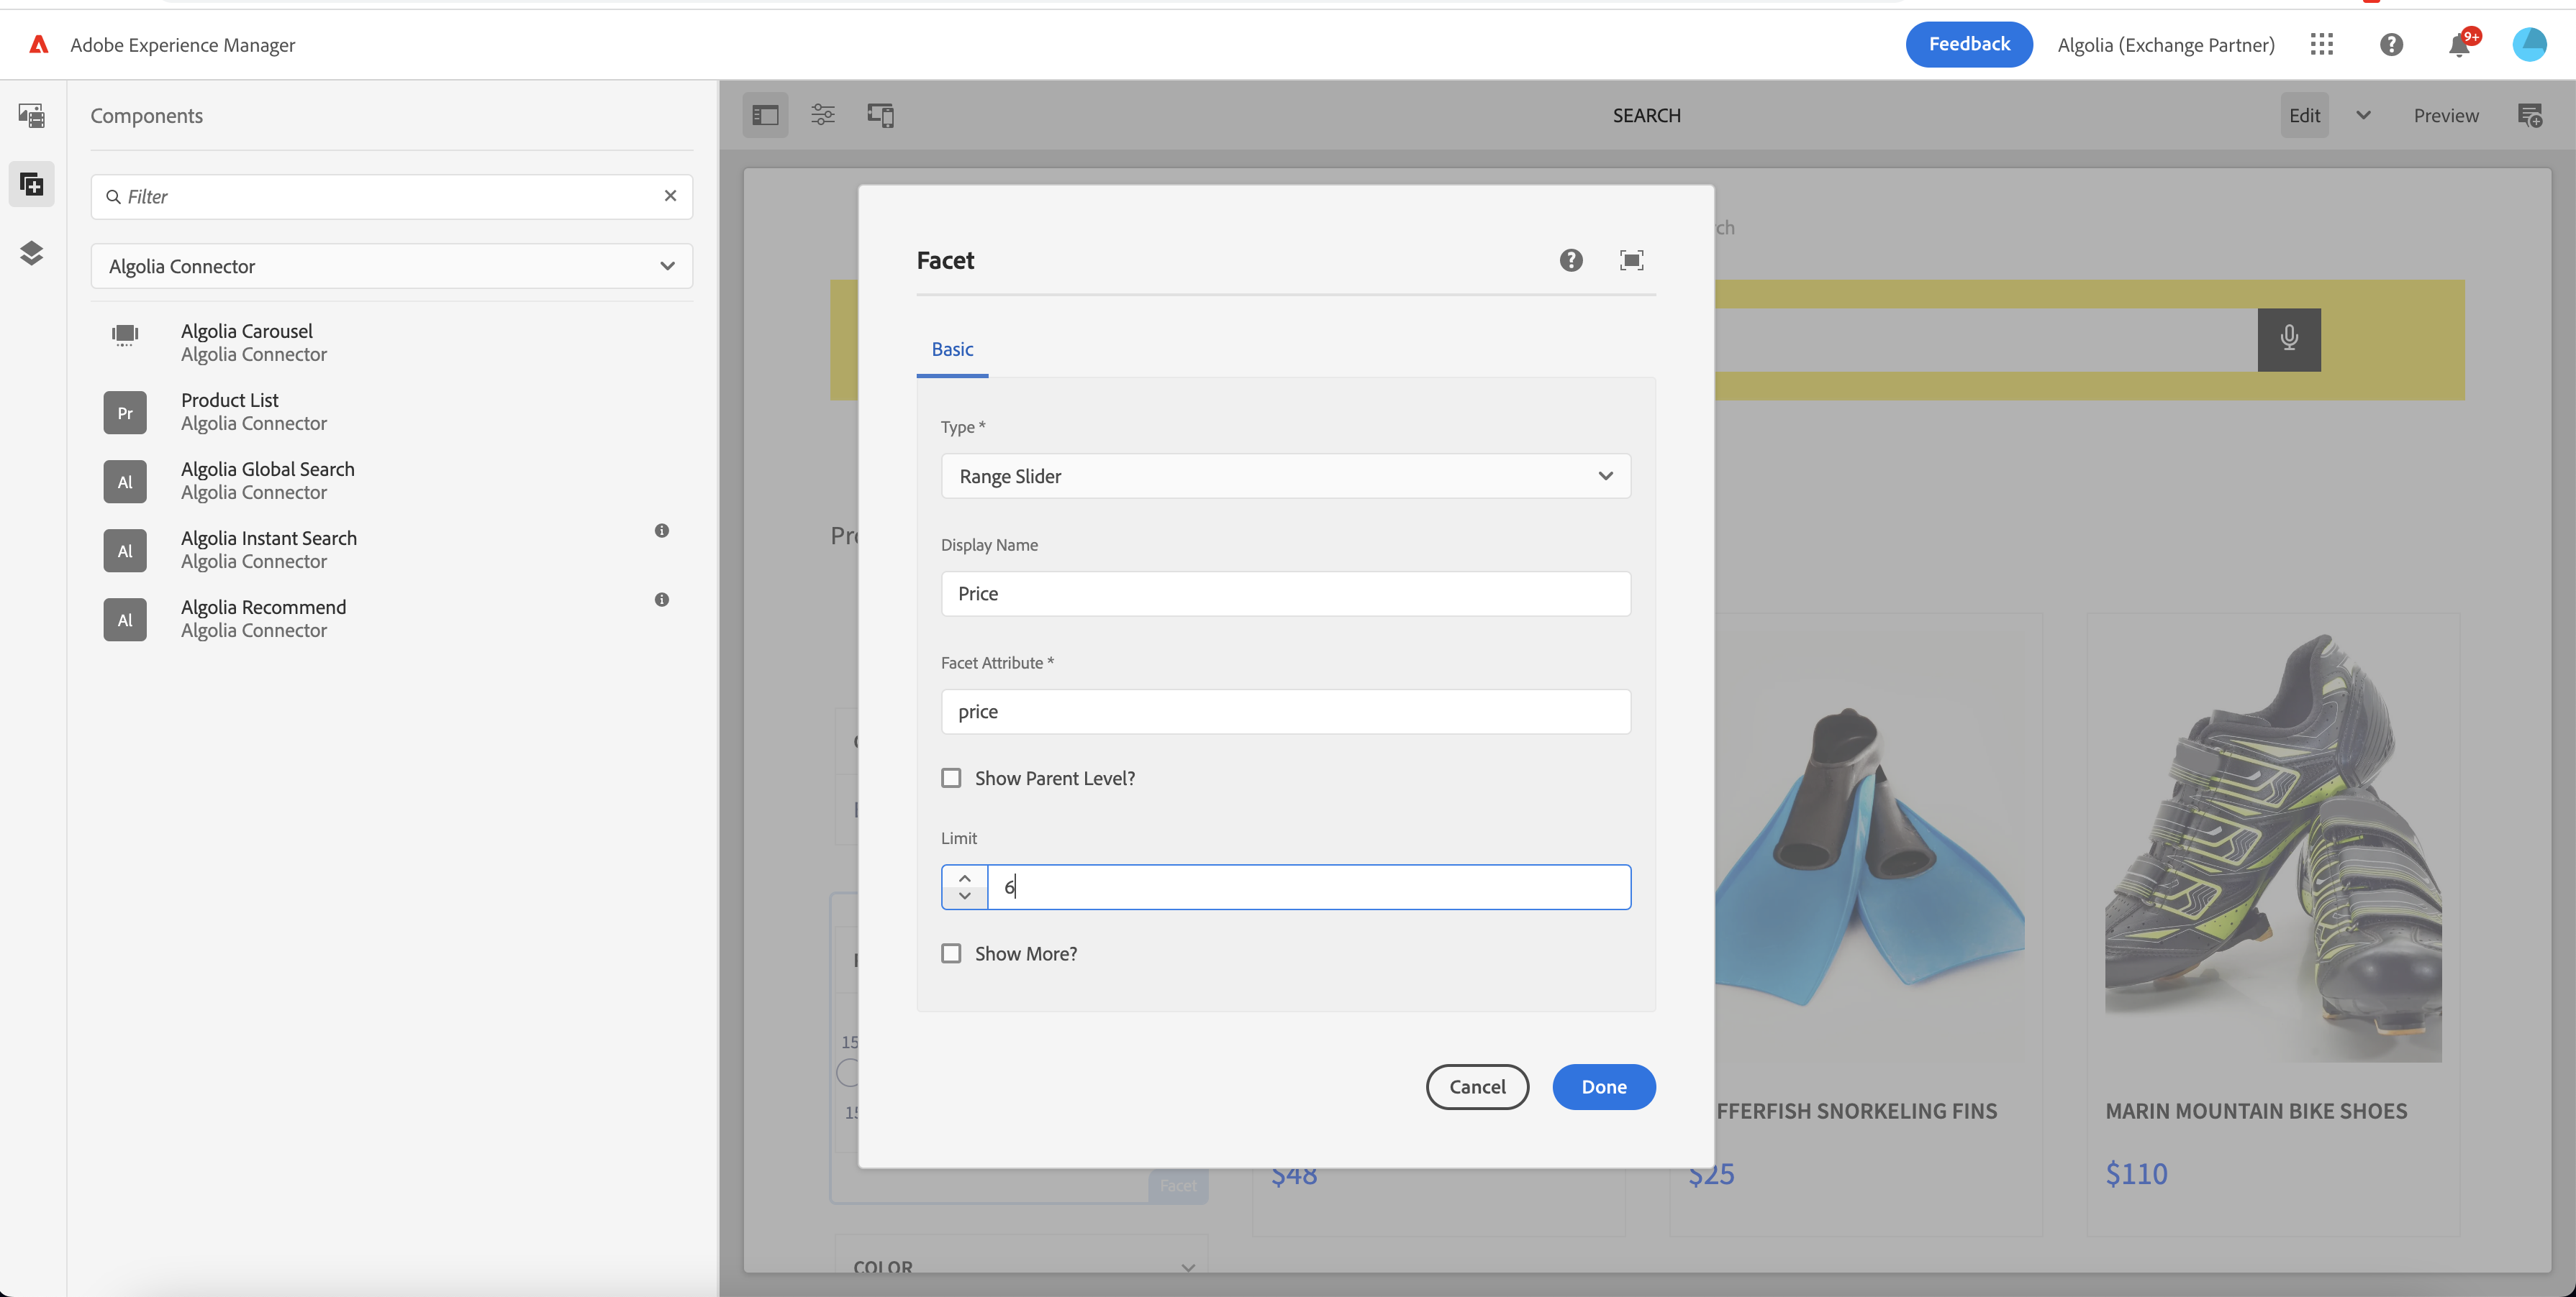
Task: Open the Assets panel icon in side rail
Action: pos(31,115)
